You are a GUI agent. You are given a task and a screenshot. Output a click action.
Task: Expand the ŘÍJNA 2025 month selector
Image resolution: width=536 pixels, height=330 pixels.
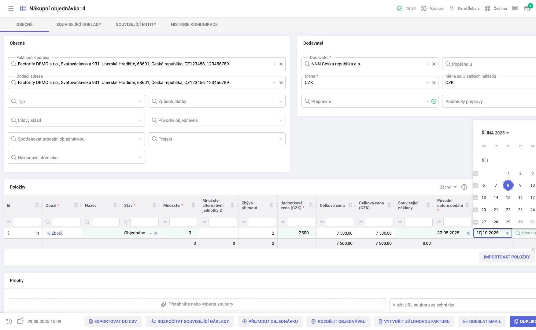coord(495,133)
